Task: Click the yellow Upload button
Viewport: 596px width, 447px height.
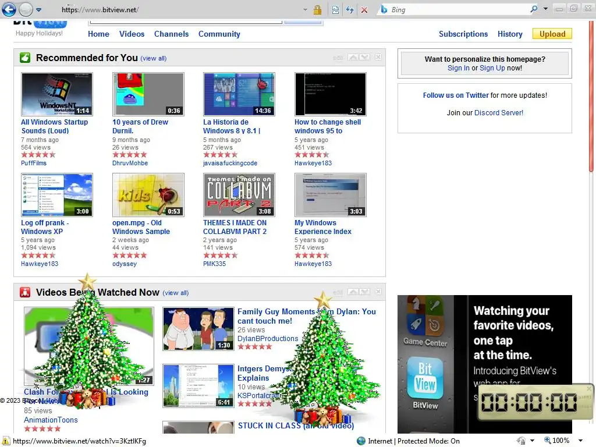Action: 552,34
